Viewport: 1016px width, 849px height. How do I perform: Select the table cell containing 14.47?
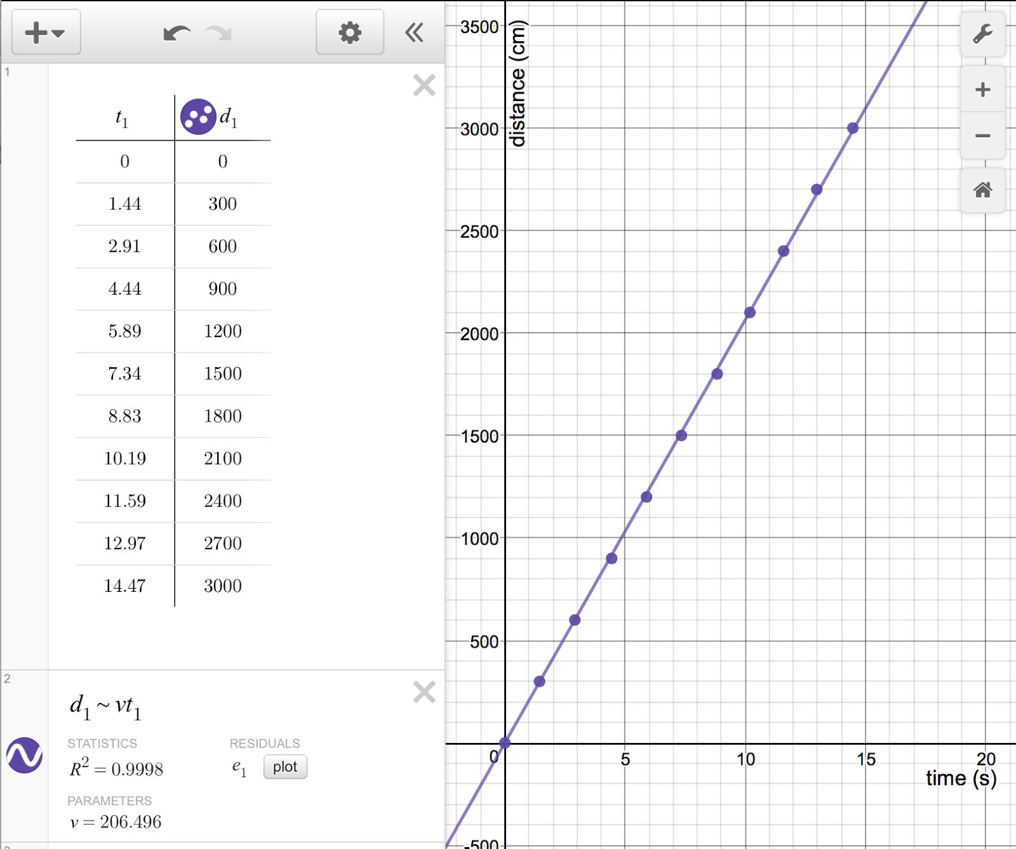coord(124,585)
